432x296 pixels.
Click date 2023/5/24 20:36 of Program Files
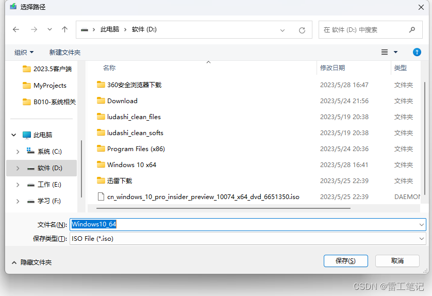344,149
